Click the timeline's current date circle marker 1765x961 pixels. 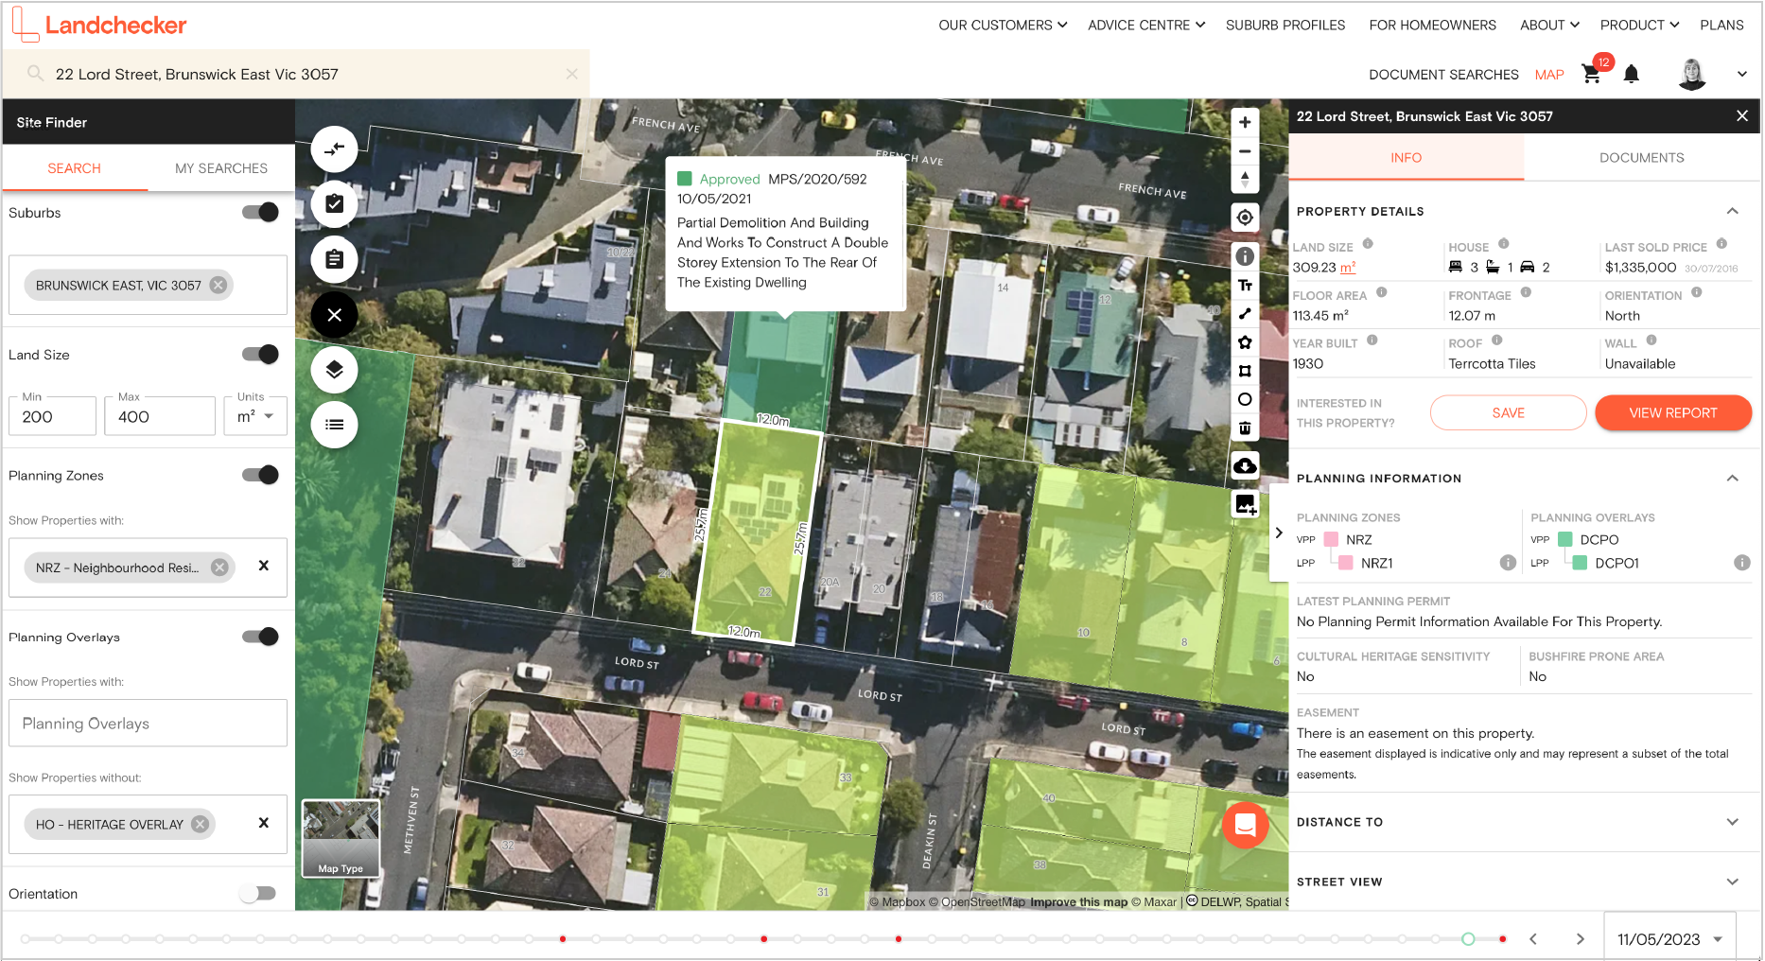tap(1468, 939)
